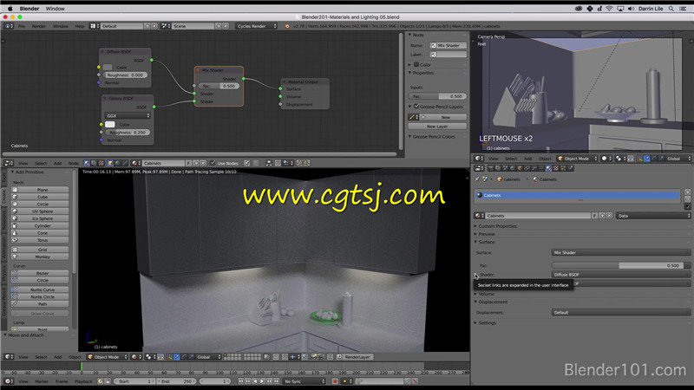Image resolution: width=694 pixels, height=390 pixels.
Task: Add a Torus mesh primitive
Action: [x=40, y=240]
